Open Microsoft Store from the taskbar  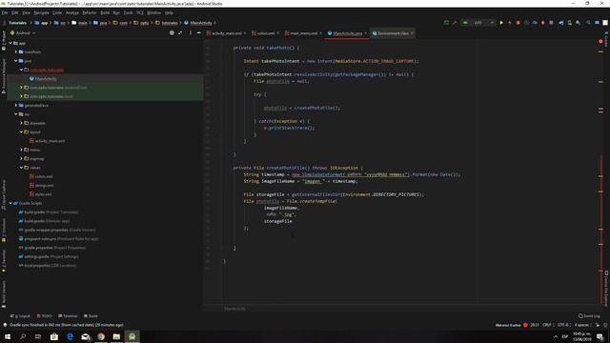[54, 336]
